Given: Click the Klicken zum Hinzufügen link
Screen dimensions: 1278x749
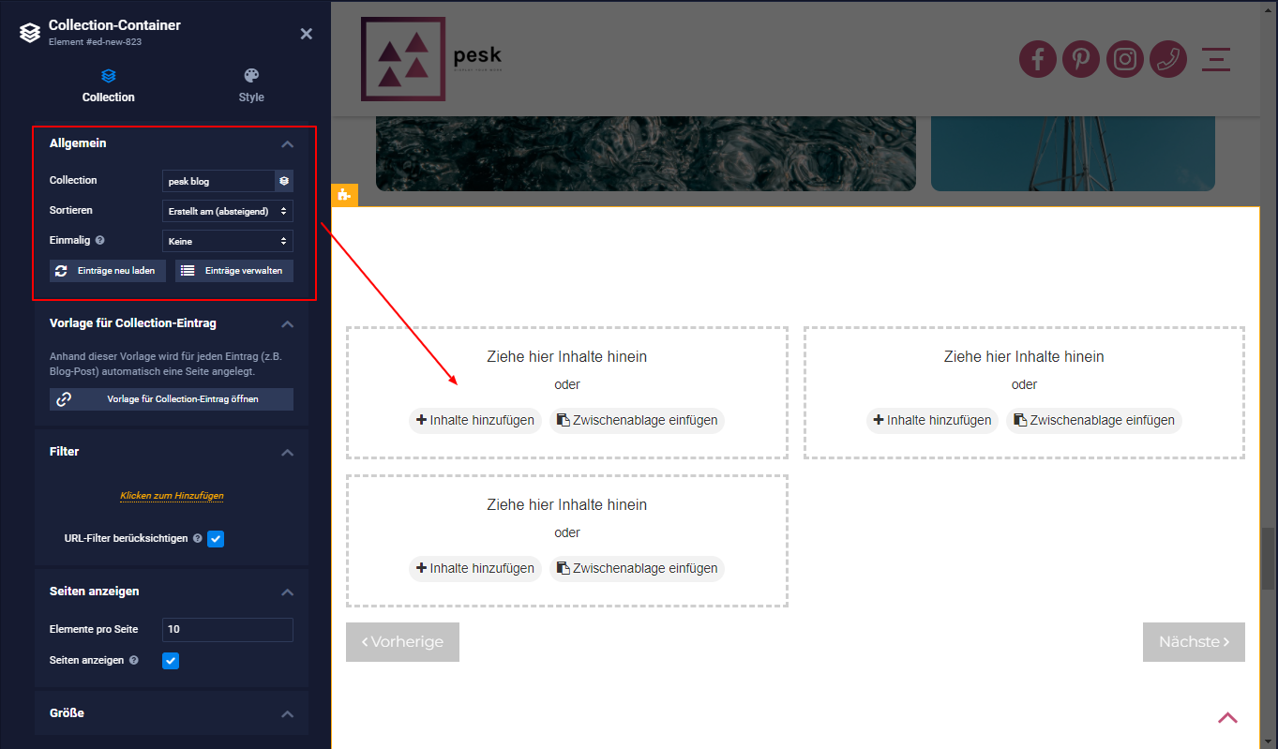Looking at the screenshot, I should click(x=172, y=496).
